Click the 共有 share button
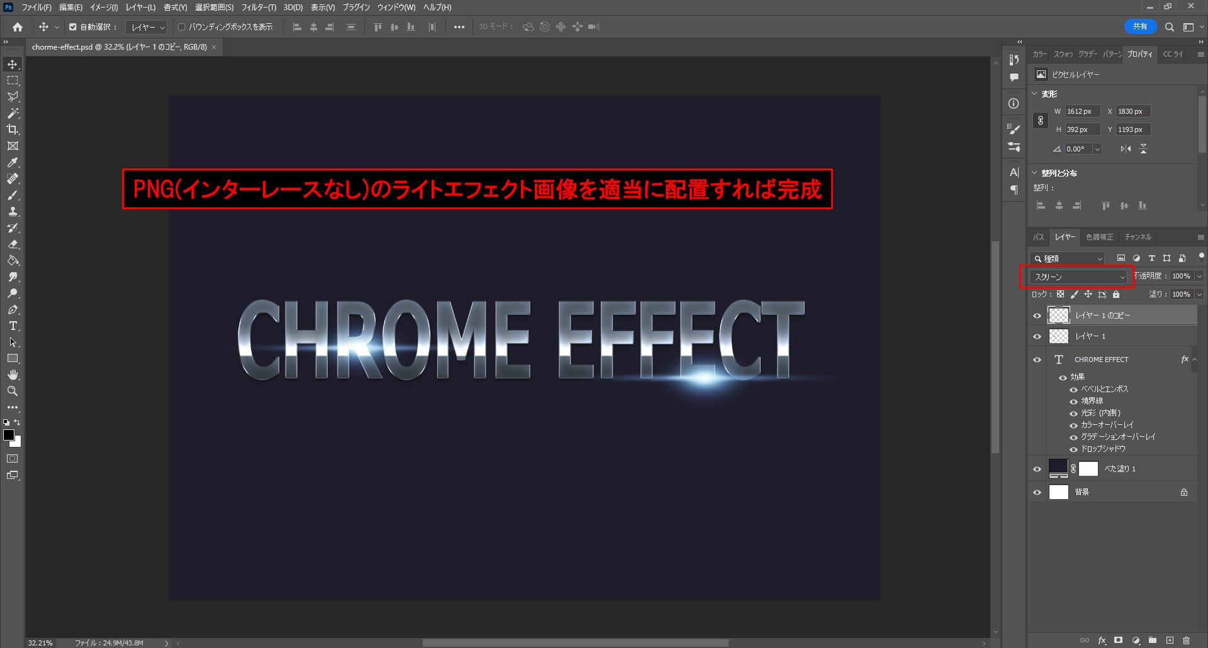This screenshot has height=648, width=1208. click(x=1139, y=26)
